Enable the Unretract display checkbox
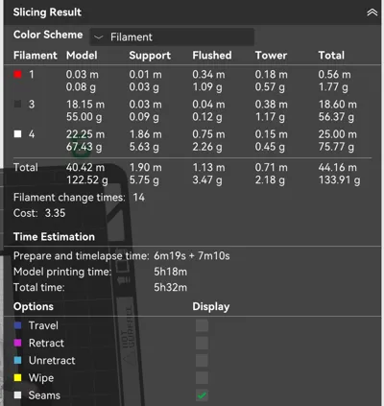384x406 pixels. pyautogui.click(x=202, y=360)
